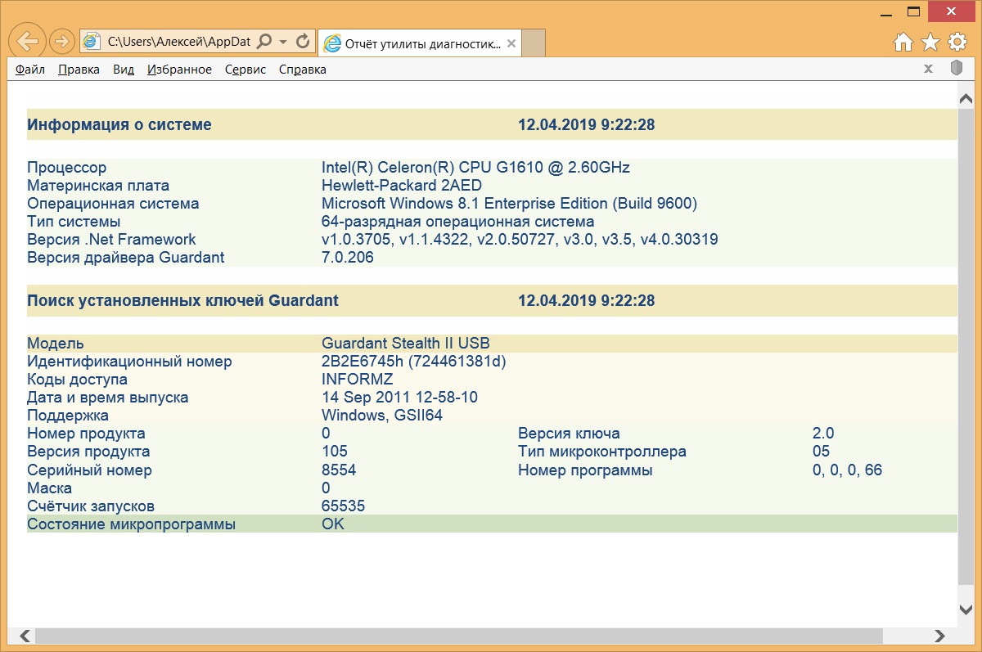The height and width of the screenshot is (652, 982).
Task: Select the Отчёт утилиты диагностики tab
Action: (x=420, y=43)
